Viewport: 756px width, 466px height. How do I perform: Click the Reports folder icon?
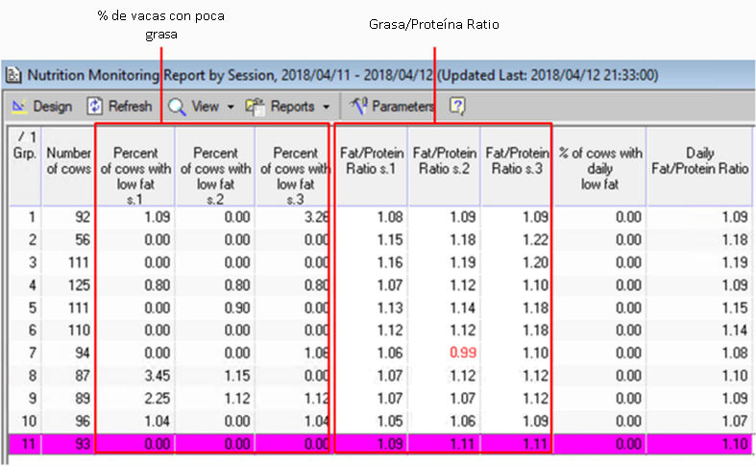(x=256, y=106)
